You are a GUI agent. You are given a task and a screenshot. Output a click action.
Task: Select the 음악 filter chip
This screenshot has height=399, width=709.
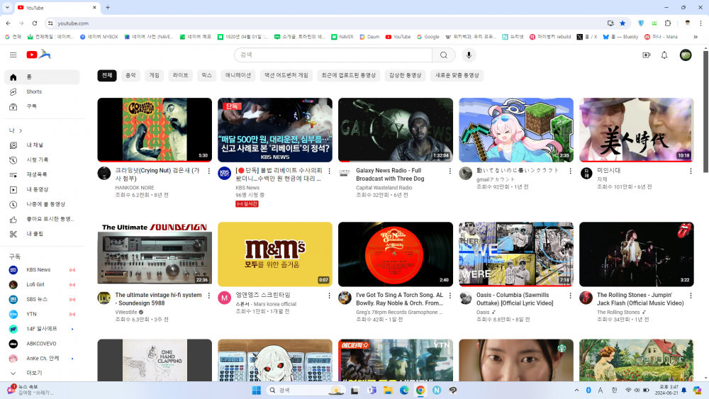click(x=130, y=75)
